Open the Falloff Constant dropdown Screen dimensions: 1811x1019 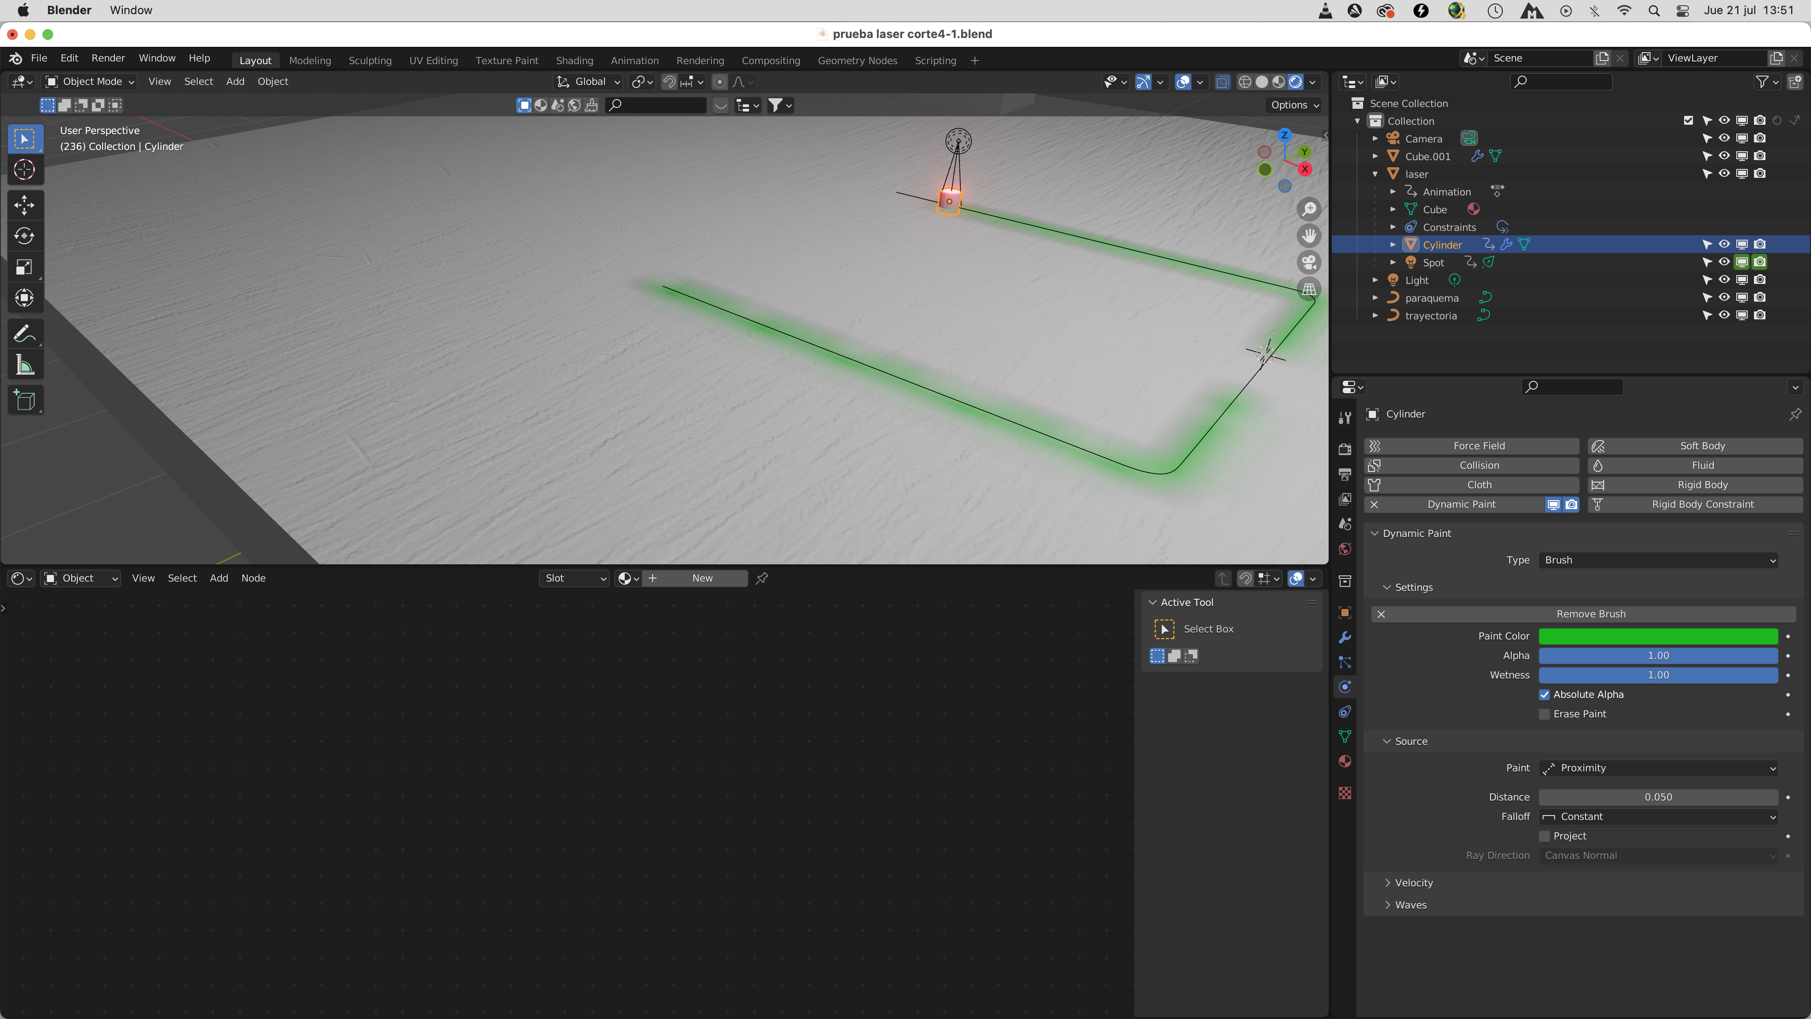point(1658,816)
